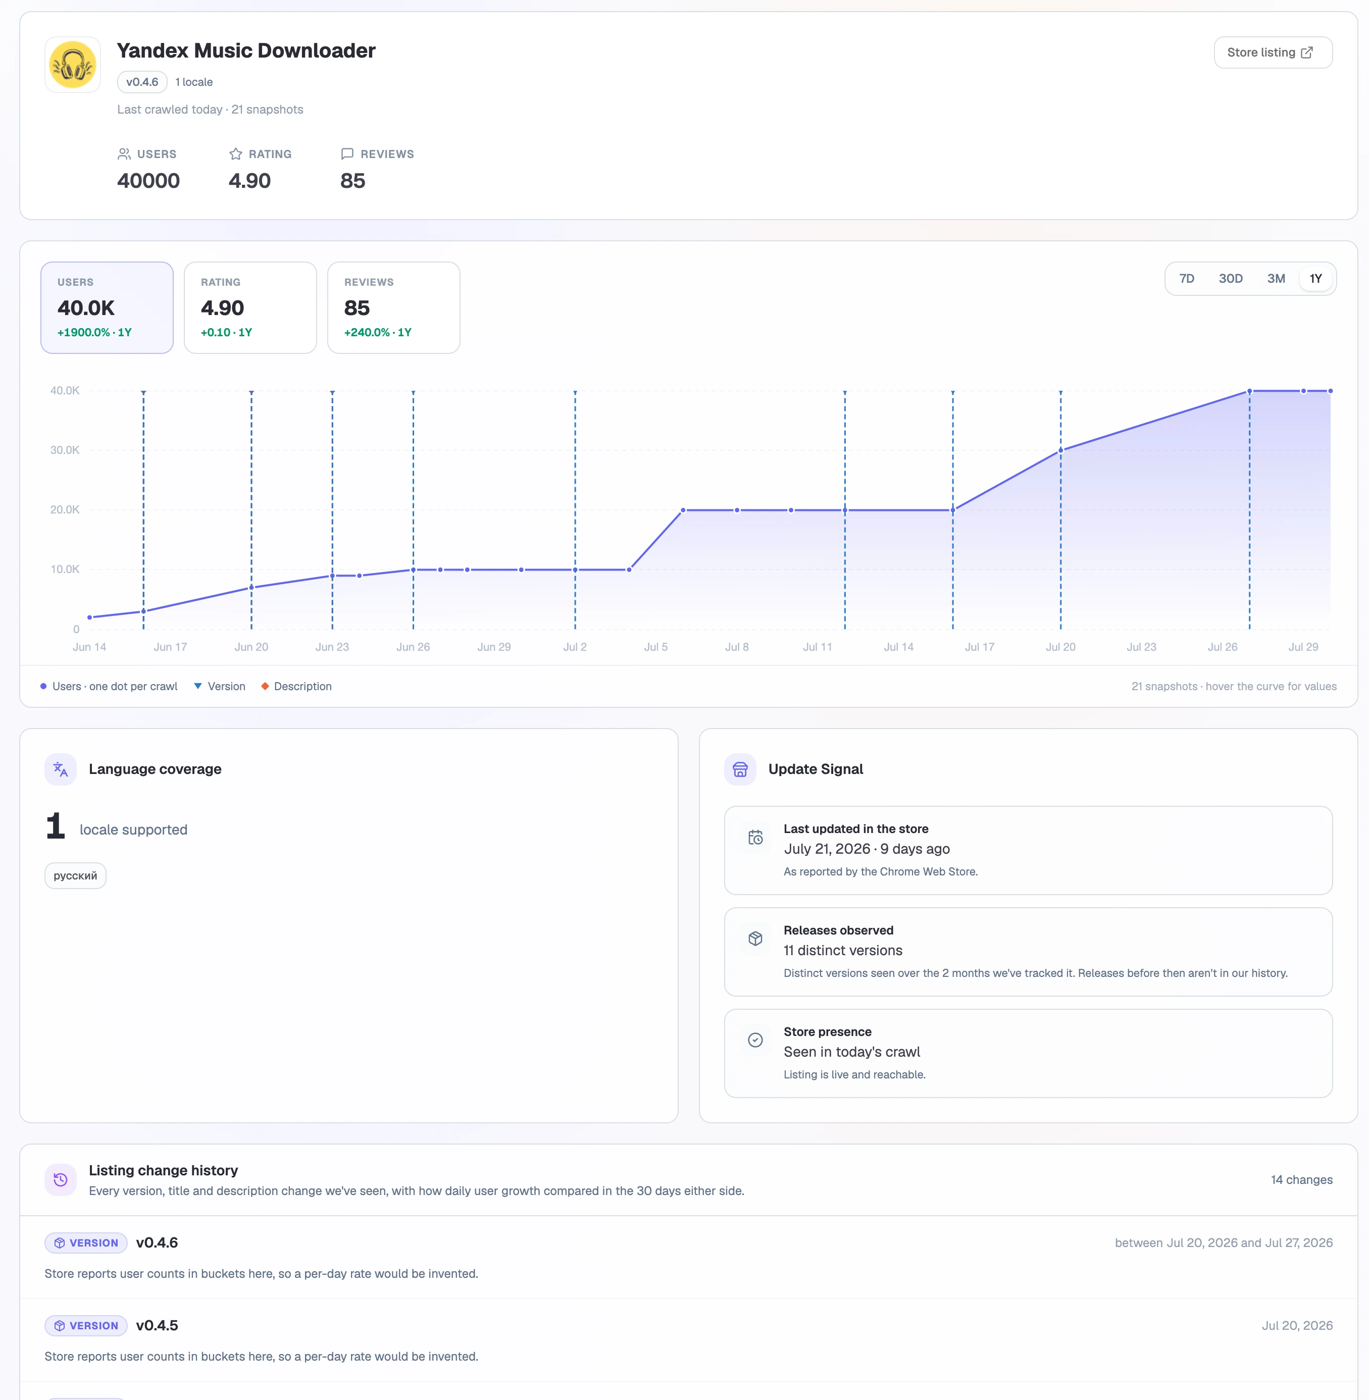Click the v0.4.5 change history entry title
Viewport: 1369px width, 1400px height.
[157, 1325]
